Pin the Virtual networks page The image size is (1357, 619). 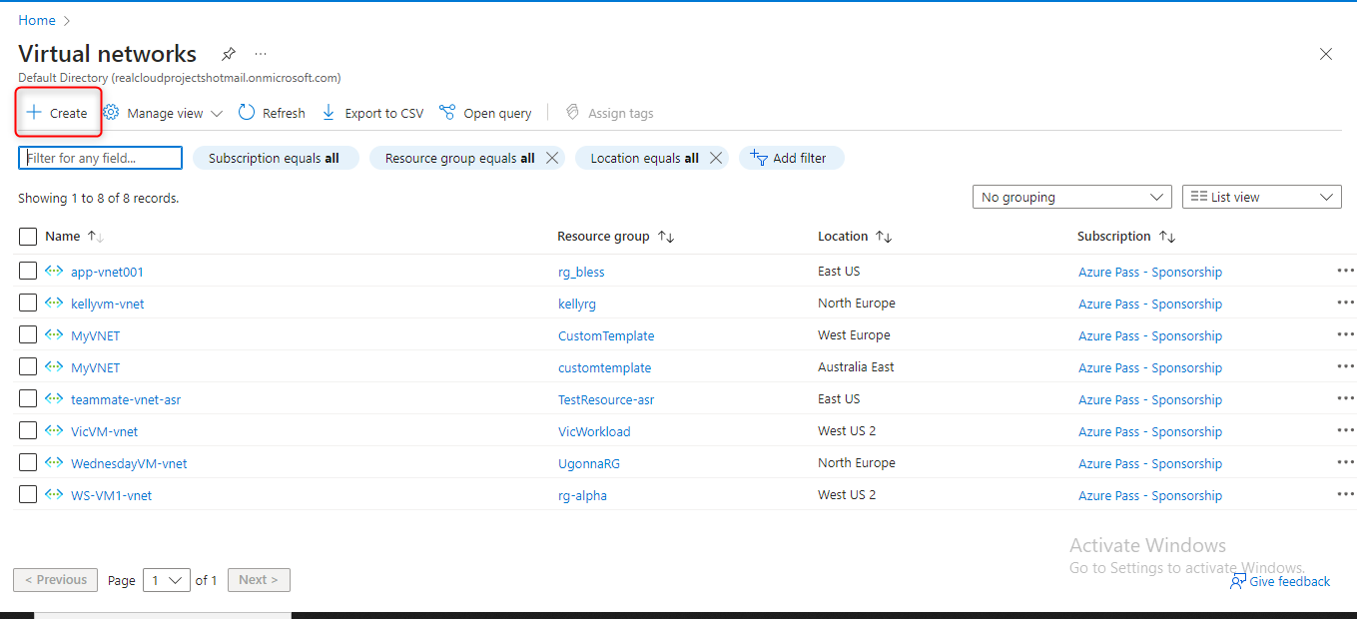tap(229, 54)
